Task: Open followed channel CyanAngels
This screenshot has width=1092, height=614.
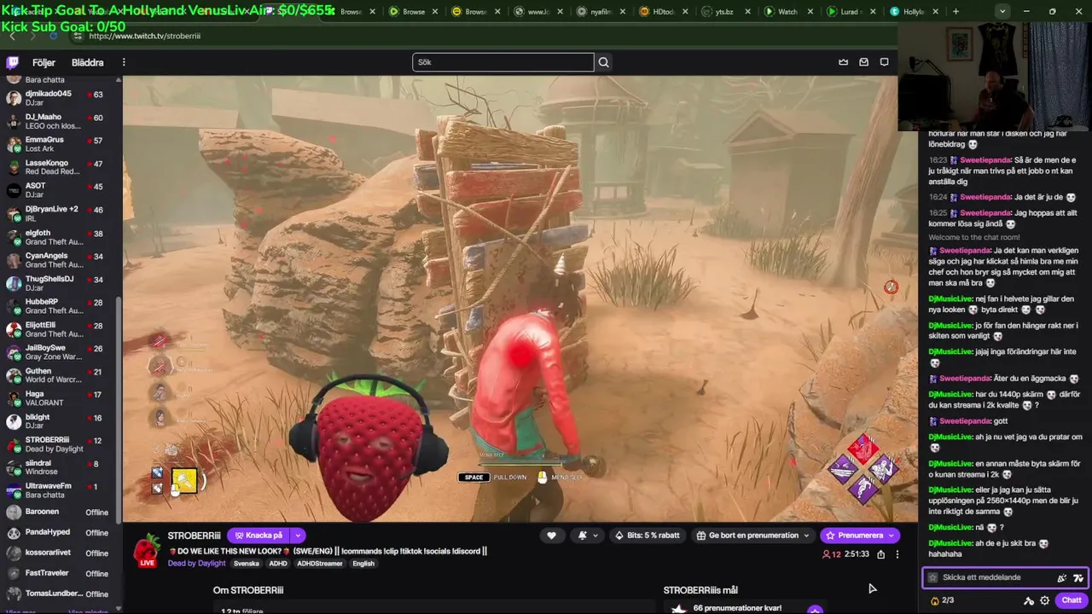Action: click(60, 260)
